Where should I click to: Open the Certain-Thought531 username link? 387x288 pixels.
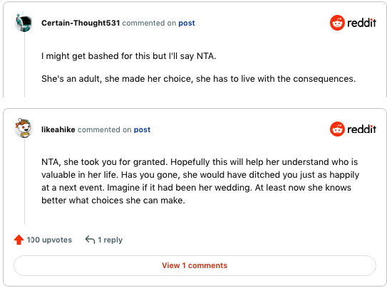pos(81,23)
